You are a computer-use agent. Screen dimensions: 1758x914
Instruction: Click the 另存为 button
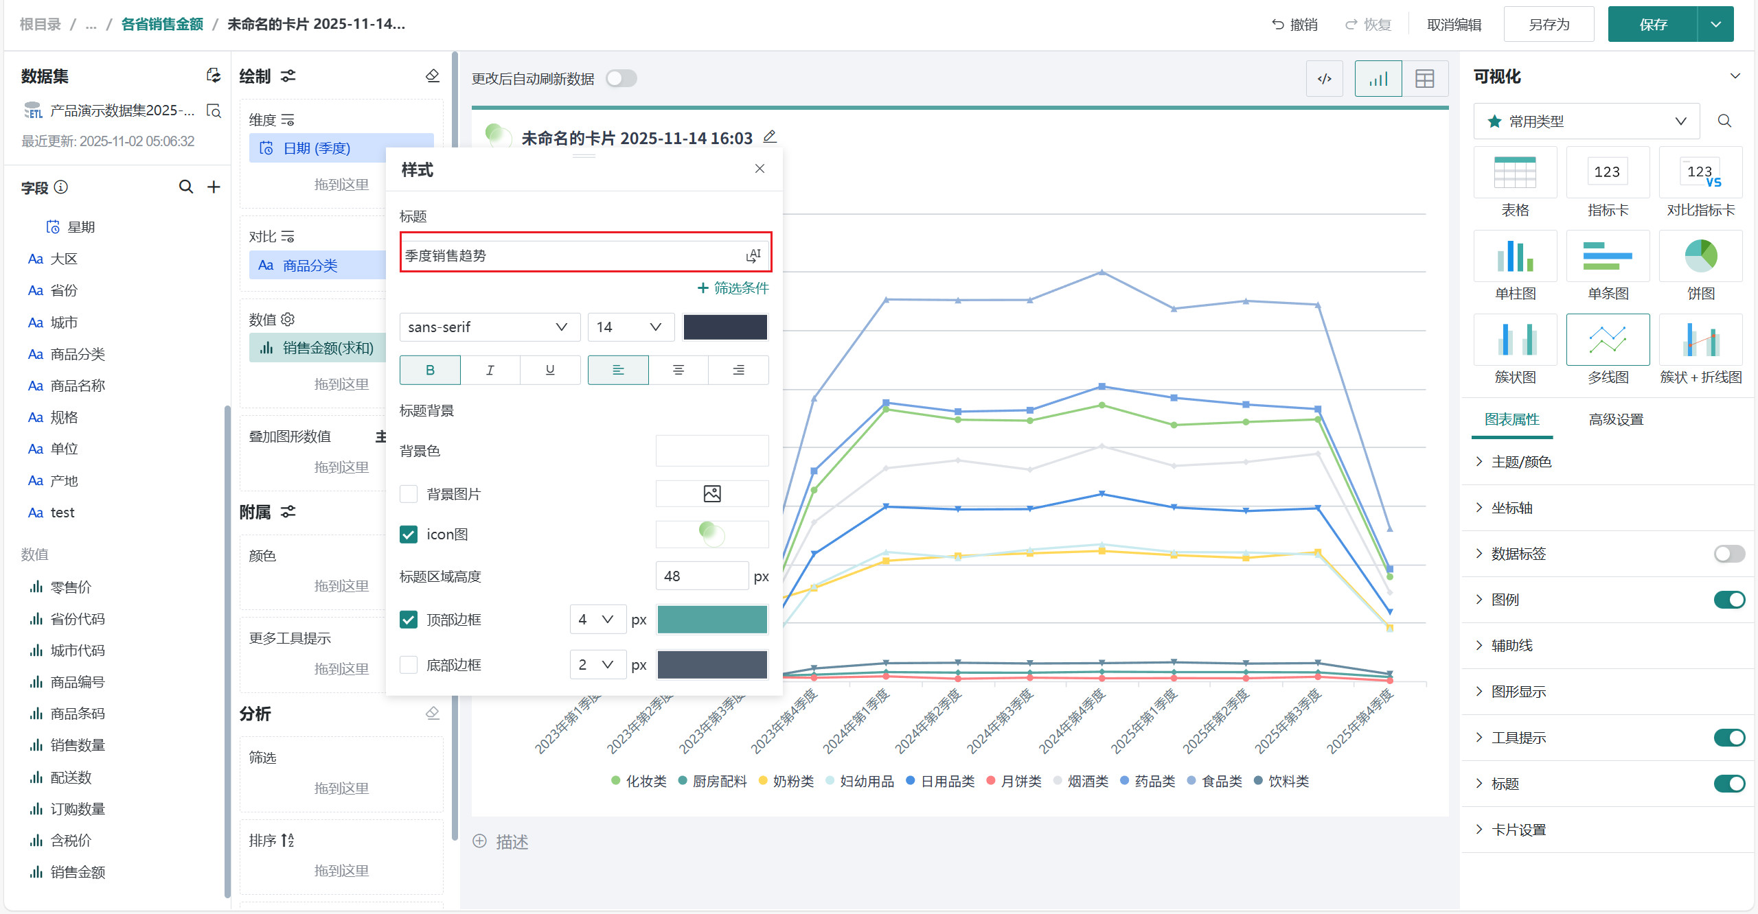tap(1549, 25)
